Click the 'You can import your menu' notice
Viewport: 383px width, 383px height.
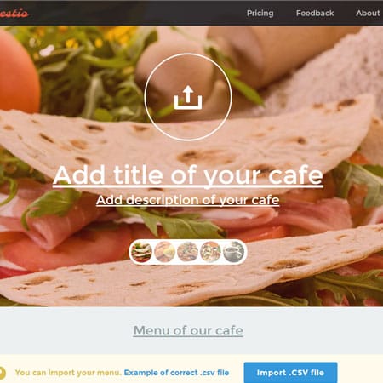(x=68, y=373)
